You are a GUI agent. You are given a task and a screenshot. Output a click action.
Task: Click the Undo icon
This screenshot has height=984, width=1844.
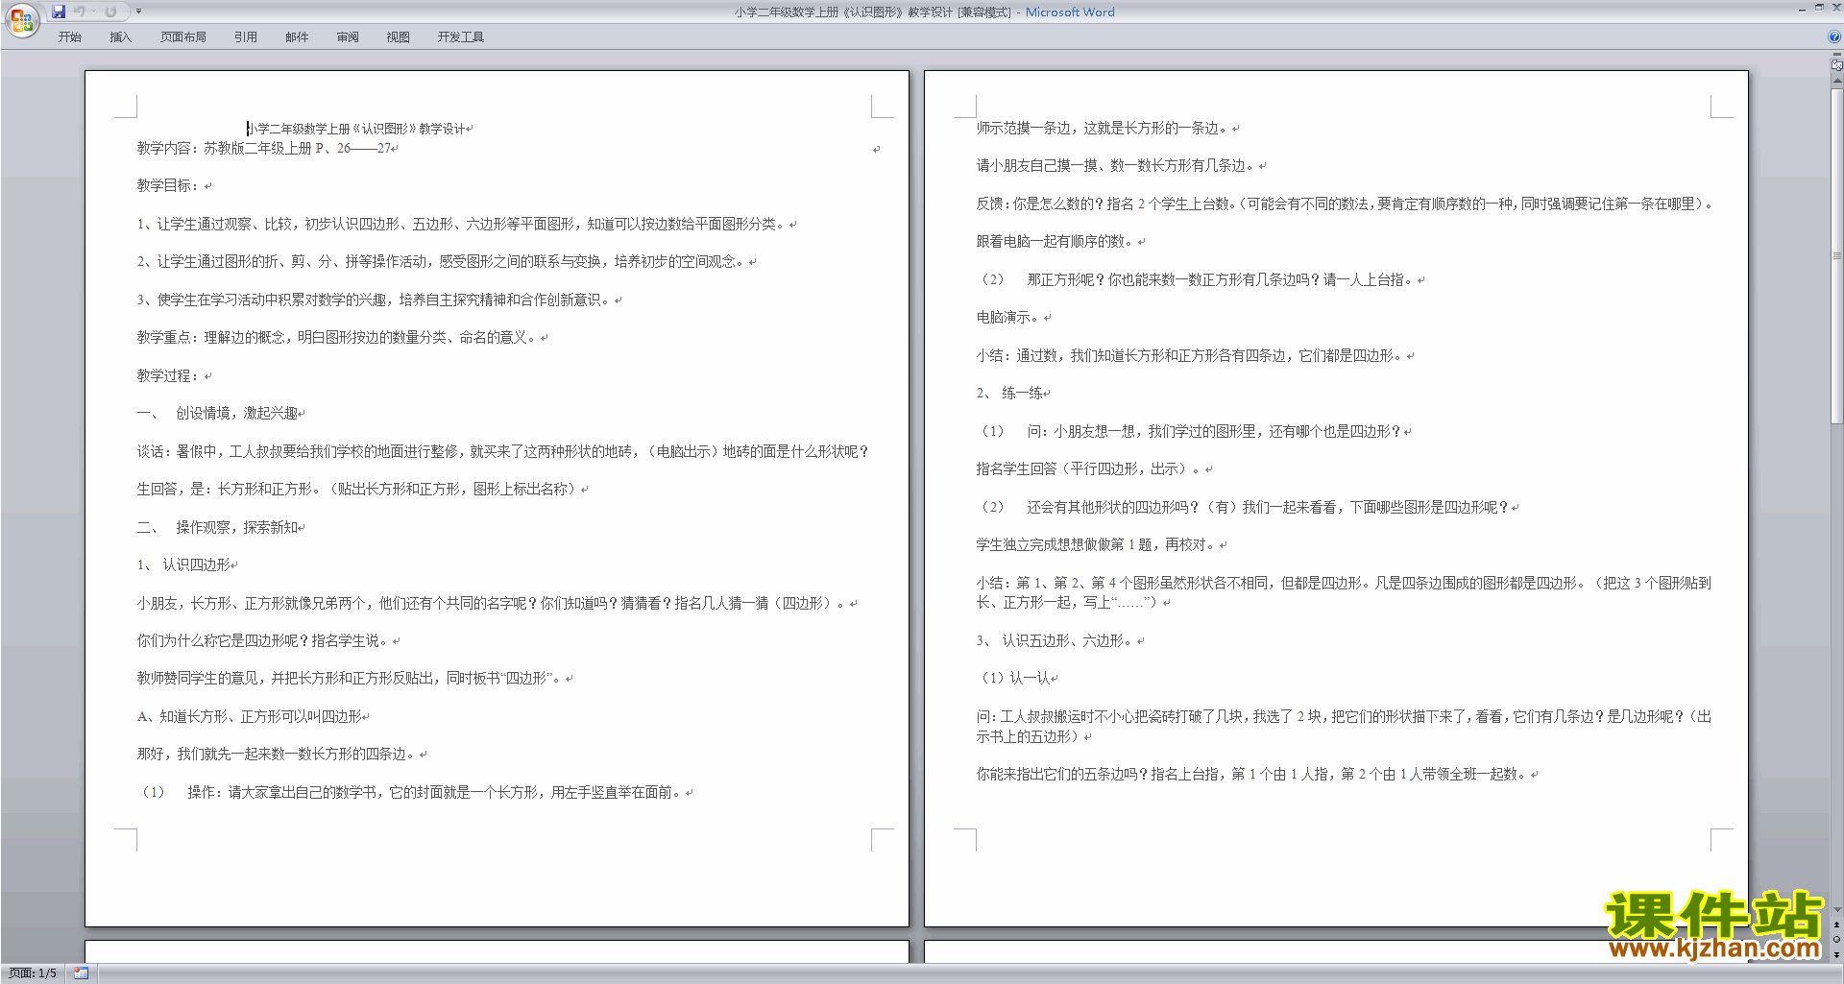tap(80, 12)
